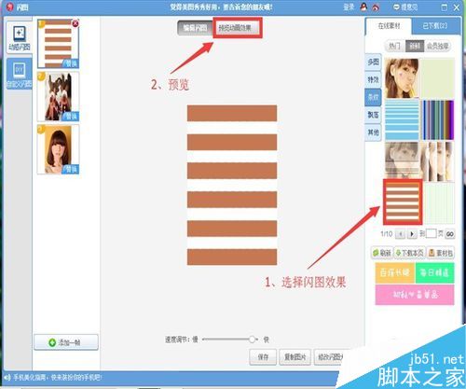Image resolution: width=466 pixels, height=389 pixels.
Task: Click the Meitu logo icon in title bar
Action: tap(10, 7)
